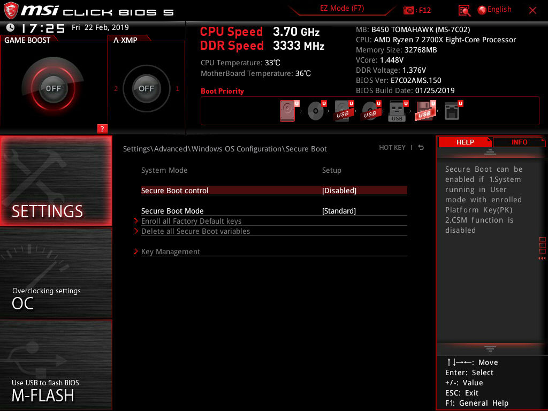
Task: Toggle the A-XMP OFF dial
Action: click(x=146, y=89)
